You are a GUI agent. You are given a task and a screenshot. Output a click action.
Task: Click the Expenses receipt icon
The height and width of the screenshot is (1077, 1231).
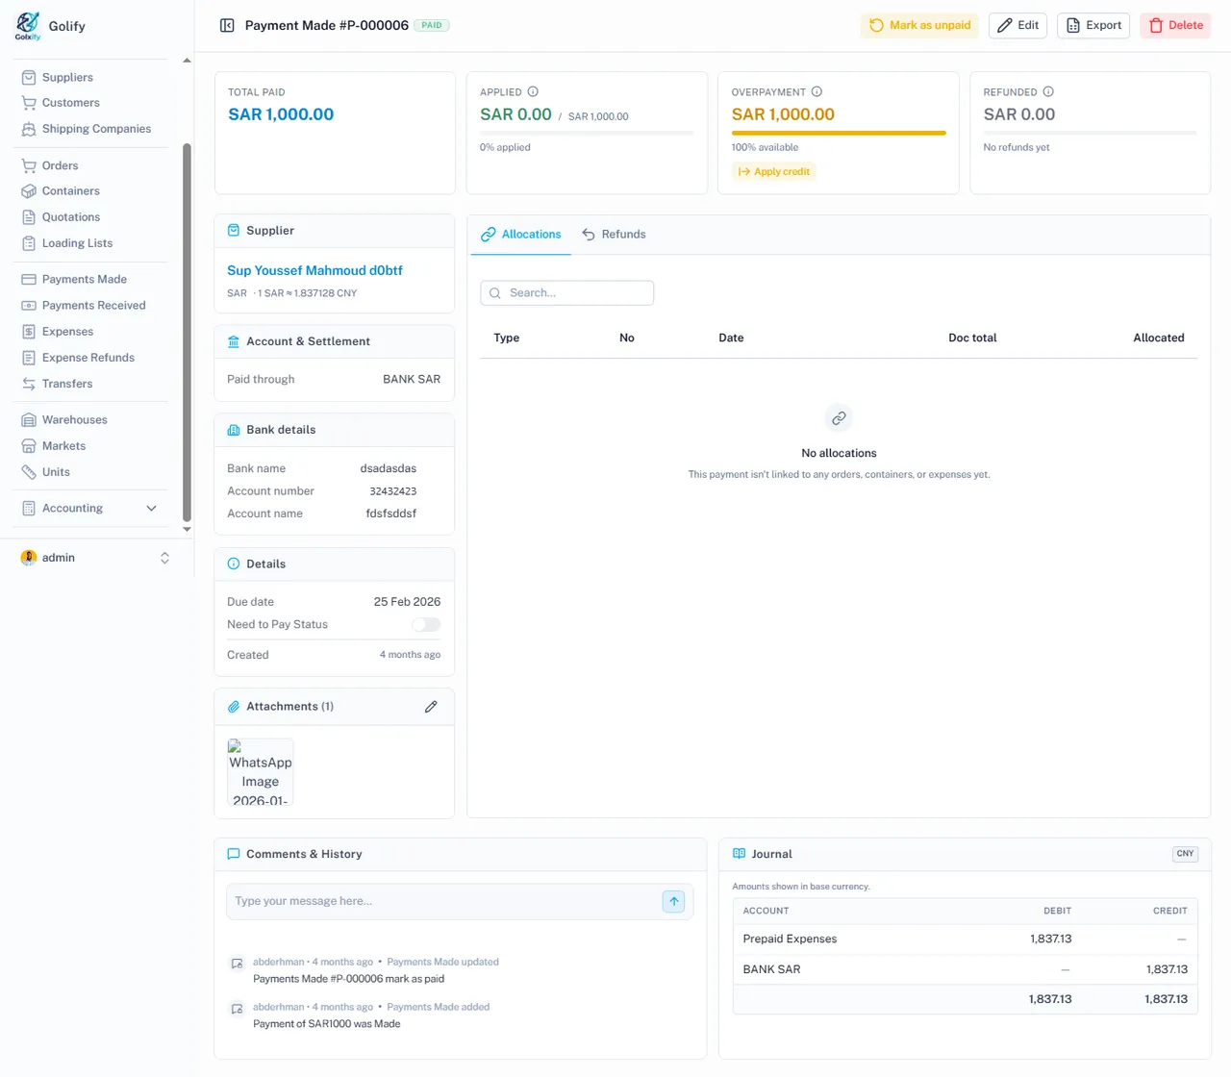[29, 332]
